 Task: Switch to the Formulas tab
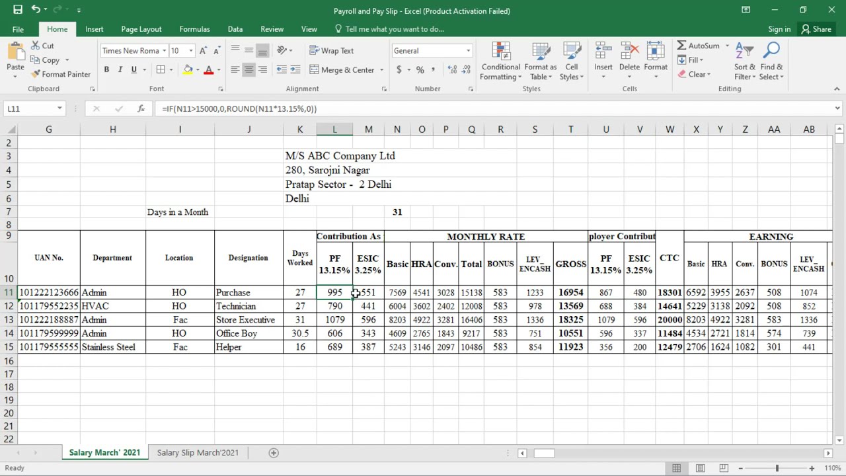(194, 29)
